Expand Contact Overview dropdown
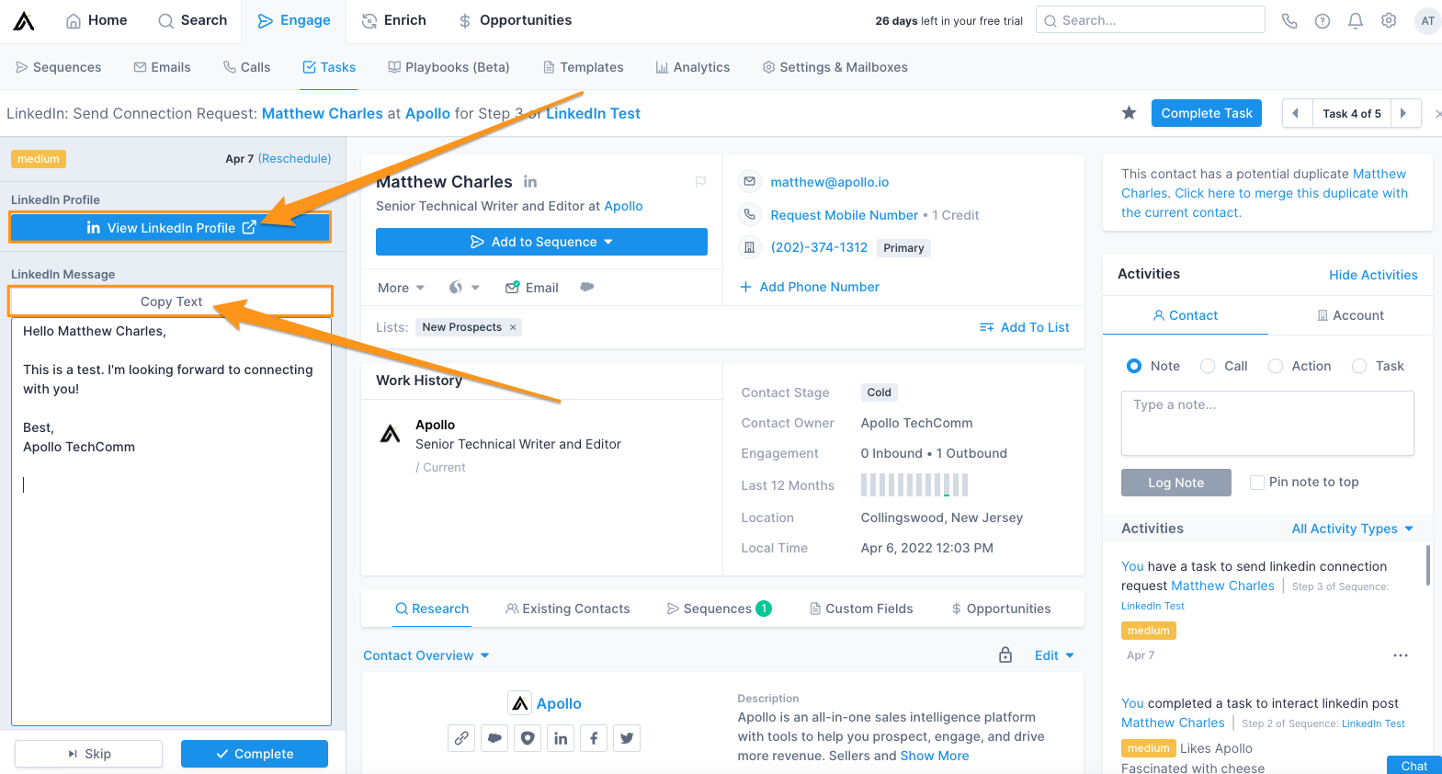This screenshot has width=1442, height=774. tap(426, 655)
